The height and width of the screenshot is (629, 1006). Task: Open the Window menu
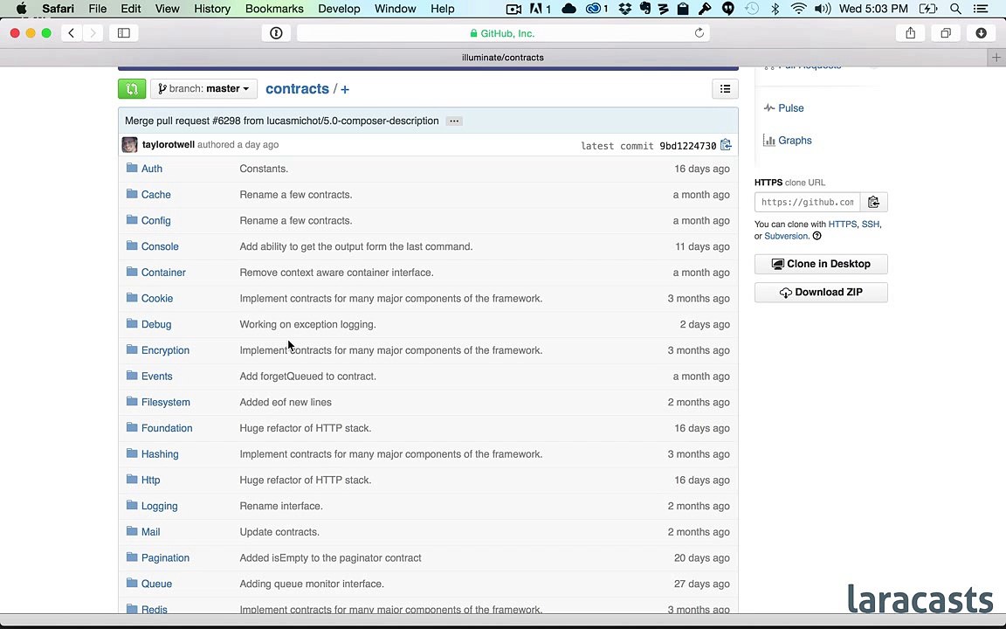pos(396,9)
